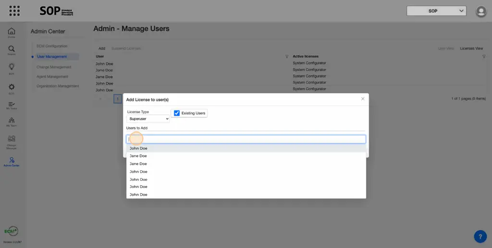Open the blue help question-mark button
The image size is (492, 248).
[x=480, y=236]
